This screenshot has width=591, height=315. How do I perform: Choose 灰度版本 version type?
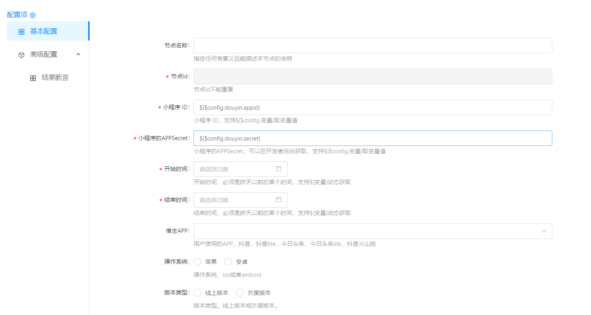[240, 293]
